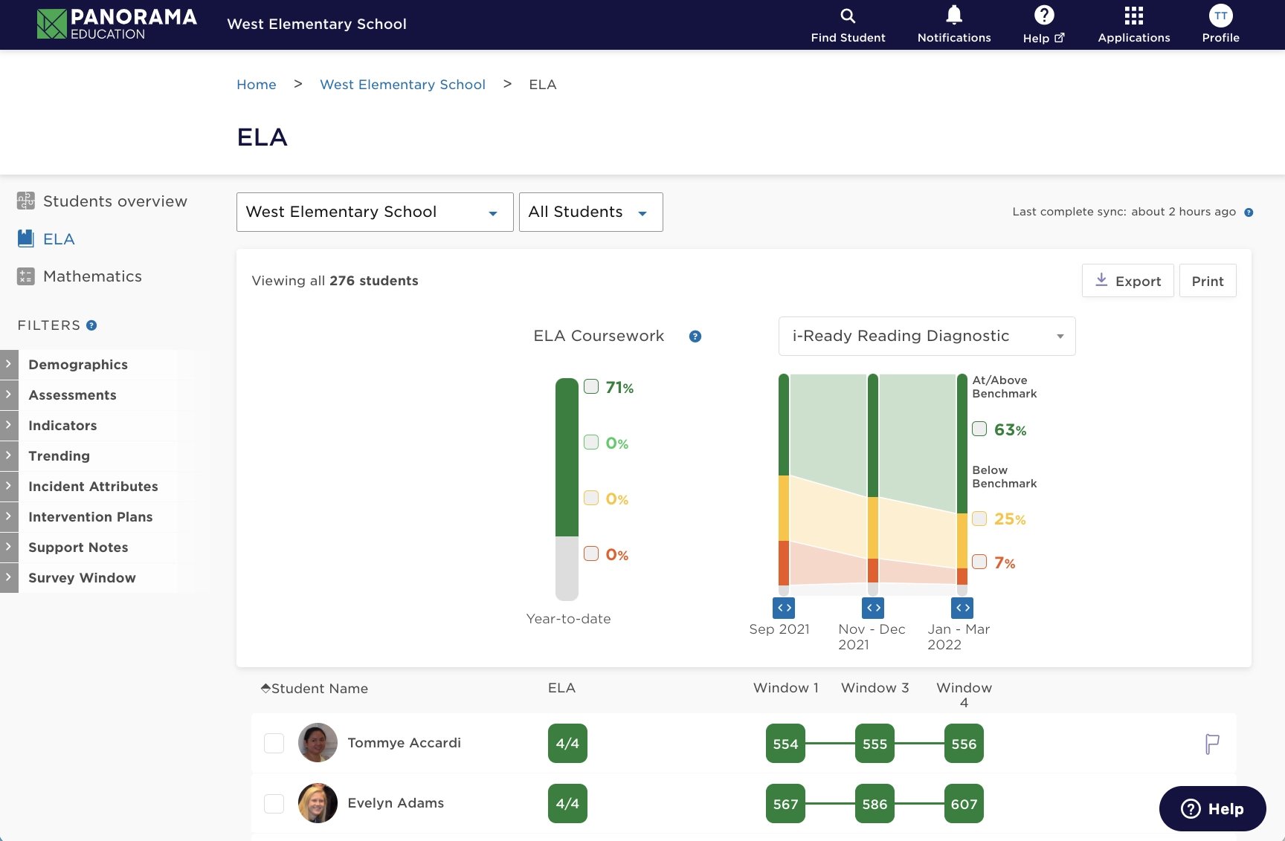Click Students overview puzzle icon
This screenshot has height=841, width=1285.
click(x=26, y=201)
